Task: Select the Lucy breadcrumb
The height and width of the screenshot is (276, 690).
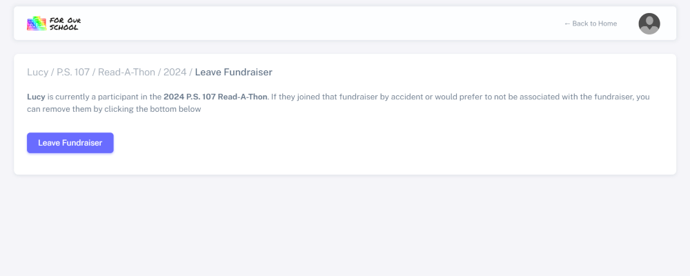Action: pyautogui.click(x=37, y=72)
